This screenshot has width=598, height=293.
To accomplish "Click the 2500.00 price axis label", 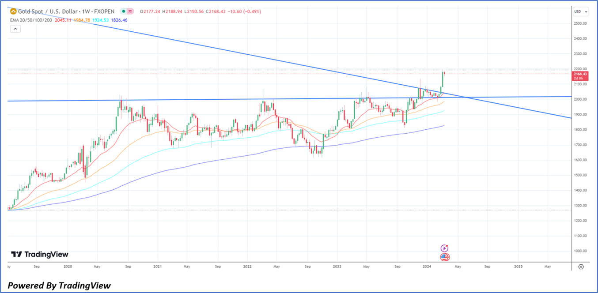I will click(x=580, y=23).
